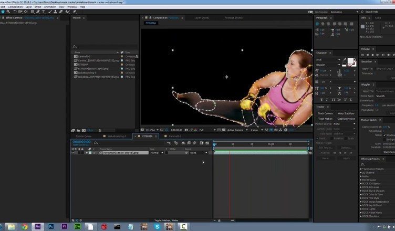Viewport: 395px width, 231px height.
Task: Toggle lock icon on Effect Controls panel
Action: point(3,18)
